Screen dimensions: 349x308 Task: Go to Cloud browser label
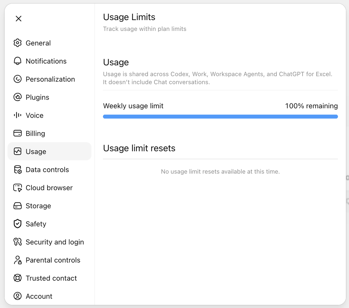pyautogui.click(x=49, y=187)
